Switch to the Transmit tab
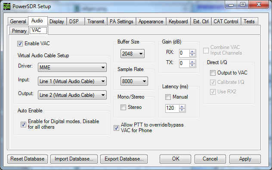The height and width of the screenshot is (170, 272). click(96, 22)
